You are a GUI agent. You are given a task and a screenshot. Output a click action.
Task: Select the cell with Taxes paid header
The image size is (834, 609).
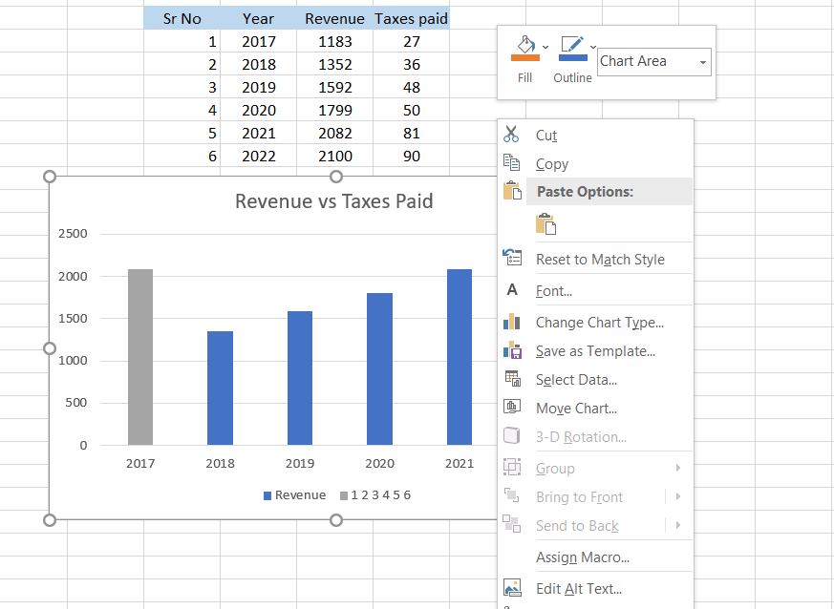[411, 18]
